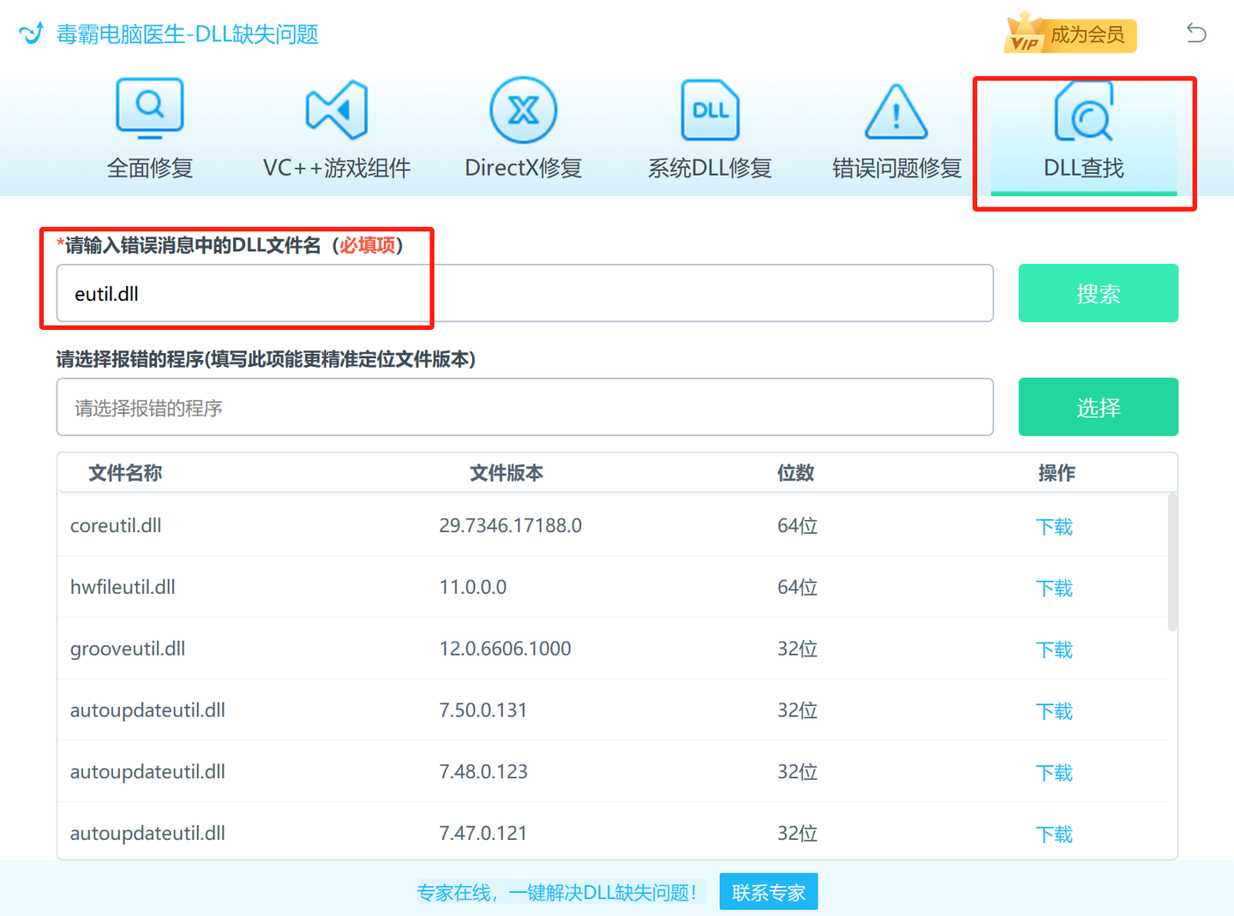Screen dimensions: 1234x916
Task: Click the VC++游戏组件 icon
Action: [336, 110]
